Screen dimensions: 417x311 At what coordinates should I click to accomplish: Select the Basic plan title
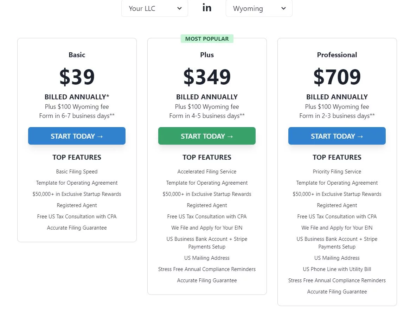coord(77,55)
